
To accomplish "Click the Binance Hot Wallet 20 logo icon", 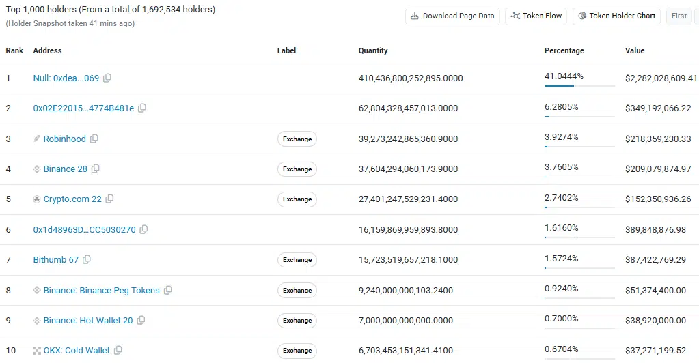I will [x=36, y=321].
